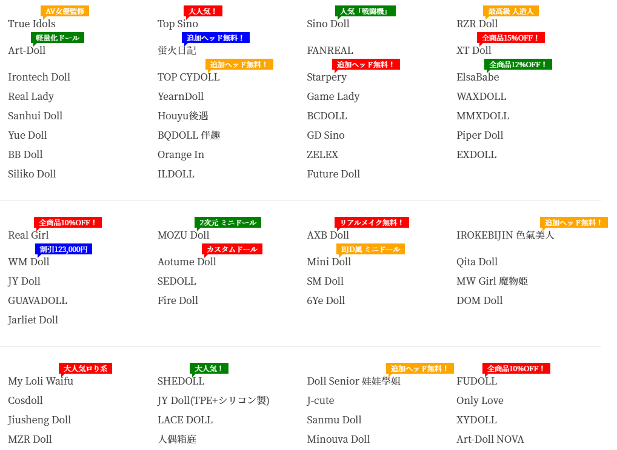Click the 割引123,000円 blue badge

[x=64, y=249]
